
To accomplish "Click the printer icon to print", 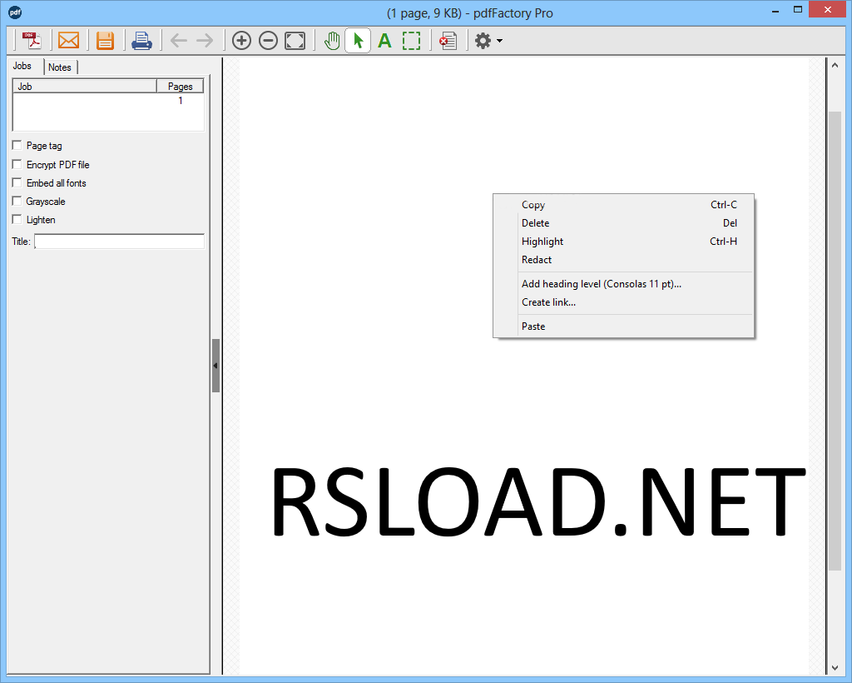I will click(x=141, y=41).
